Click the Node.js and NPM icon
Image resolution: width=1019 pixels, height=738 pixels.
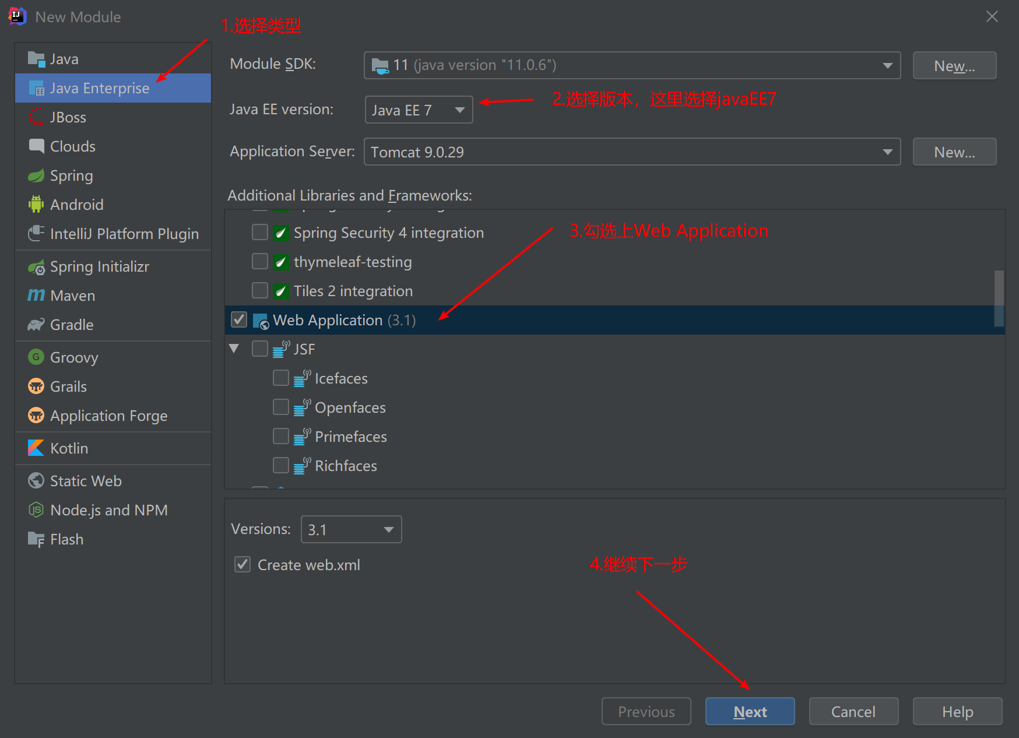coord(36,510)
